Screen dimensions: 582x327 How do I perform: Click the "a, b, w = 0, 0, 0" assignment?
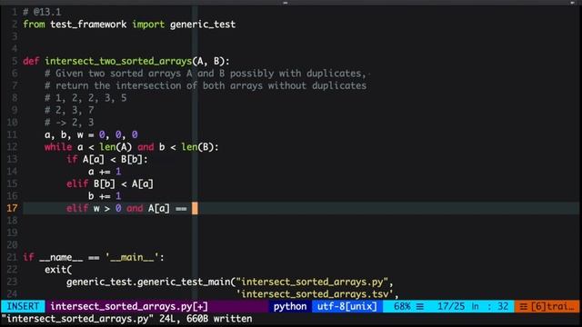click(x=91, y=134)
